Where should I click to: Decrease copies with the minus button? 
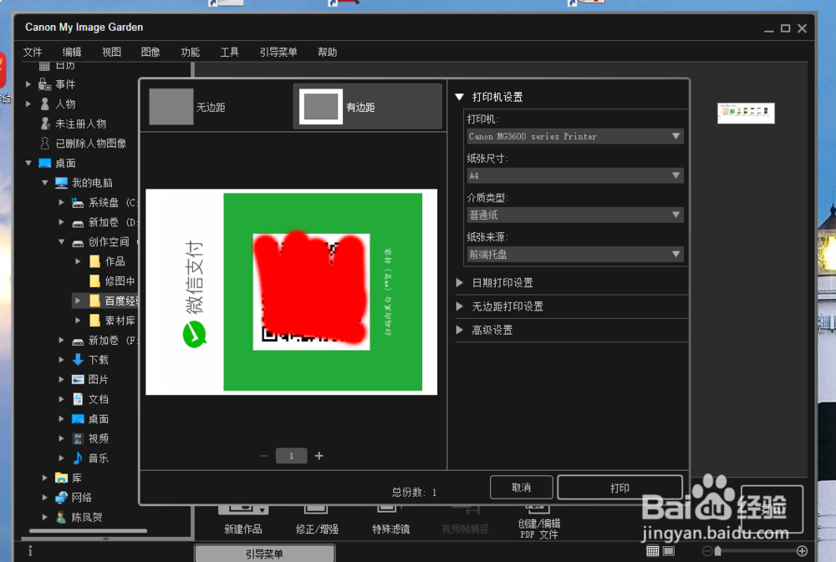pyautogui.click(x=264, y=456)
